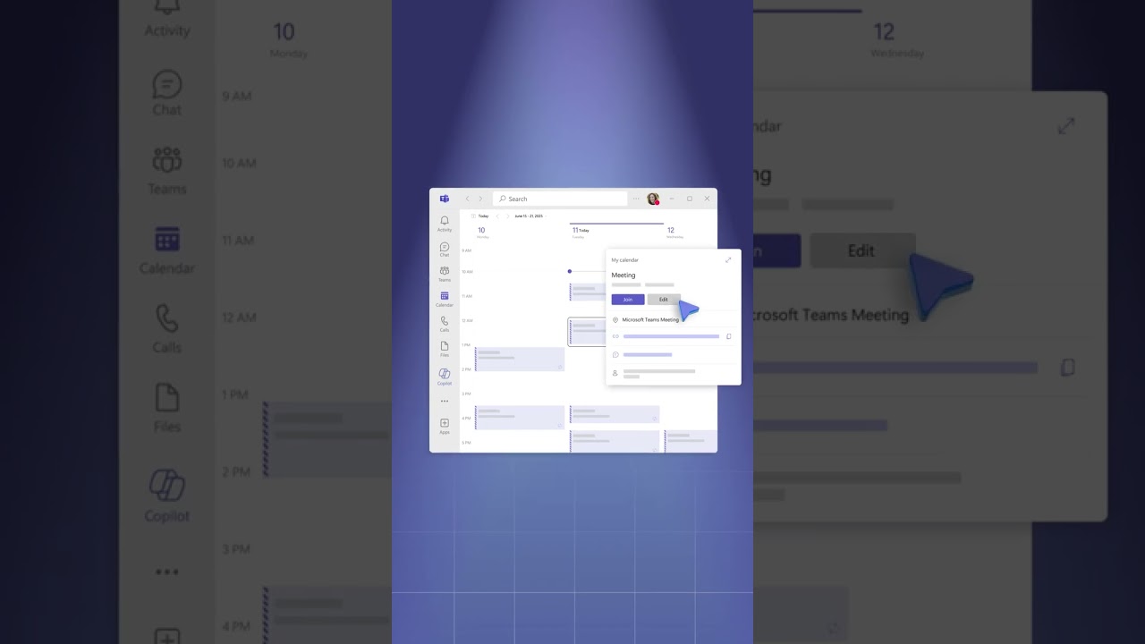
Task: Select Tuesday 11 Today column header
Action: (x=581, y=233)
